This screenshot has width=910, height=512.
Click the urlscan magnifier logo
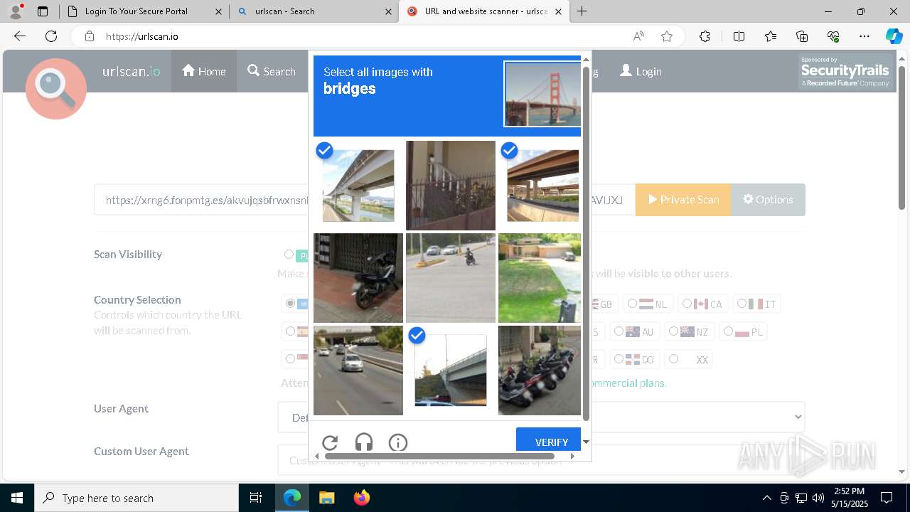coord(56,88)
